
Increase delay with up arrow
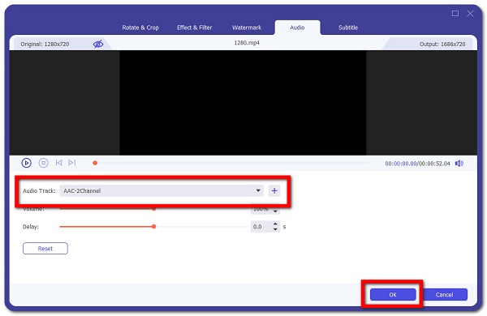tap(275, 224)
